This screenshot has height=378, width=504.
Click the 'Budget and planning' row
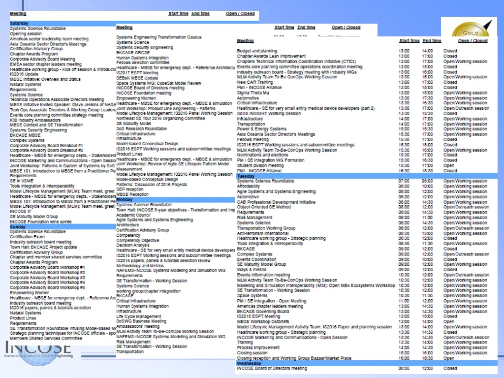point(257,51)
